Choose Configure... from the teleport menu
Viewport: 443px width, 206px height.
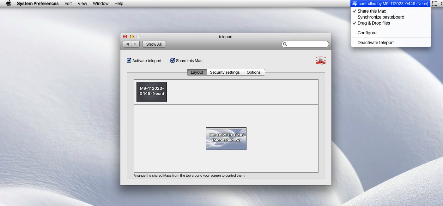coord(368,33)
